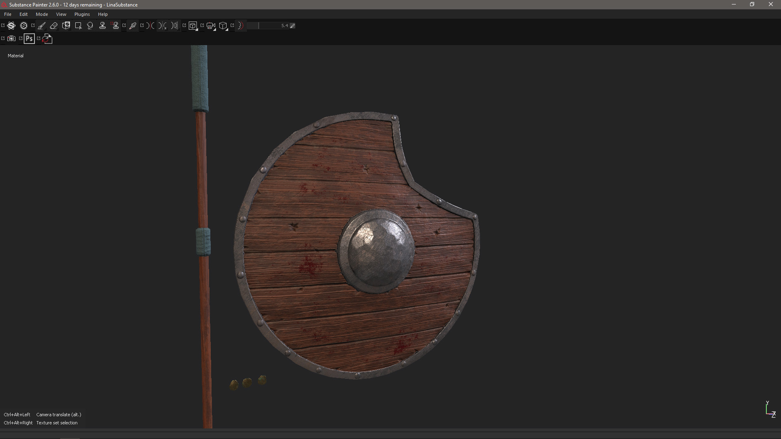781x439 pixels.
Task: Toggle the mirror plane display icon
Action: click(175, 26)
